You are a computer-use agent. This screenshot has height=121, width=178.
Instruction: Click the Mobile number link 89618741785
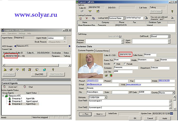click(164, 80)
